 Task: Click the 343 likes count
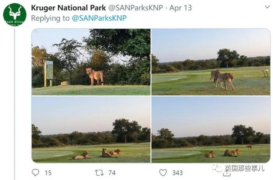pos(177,173)
